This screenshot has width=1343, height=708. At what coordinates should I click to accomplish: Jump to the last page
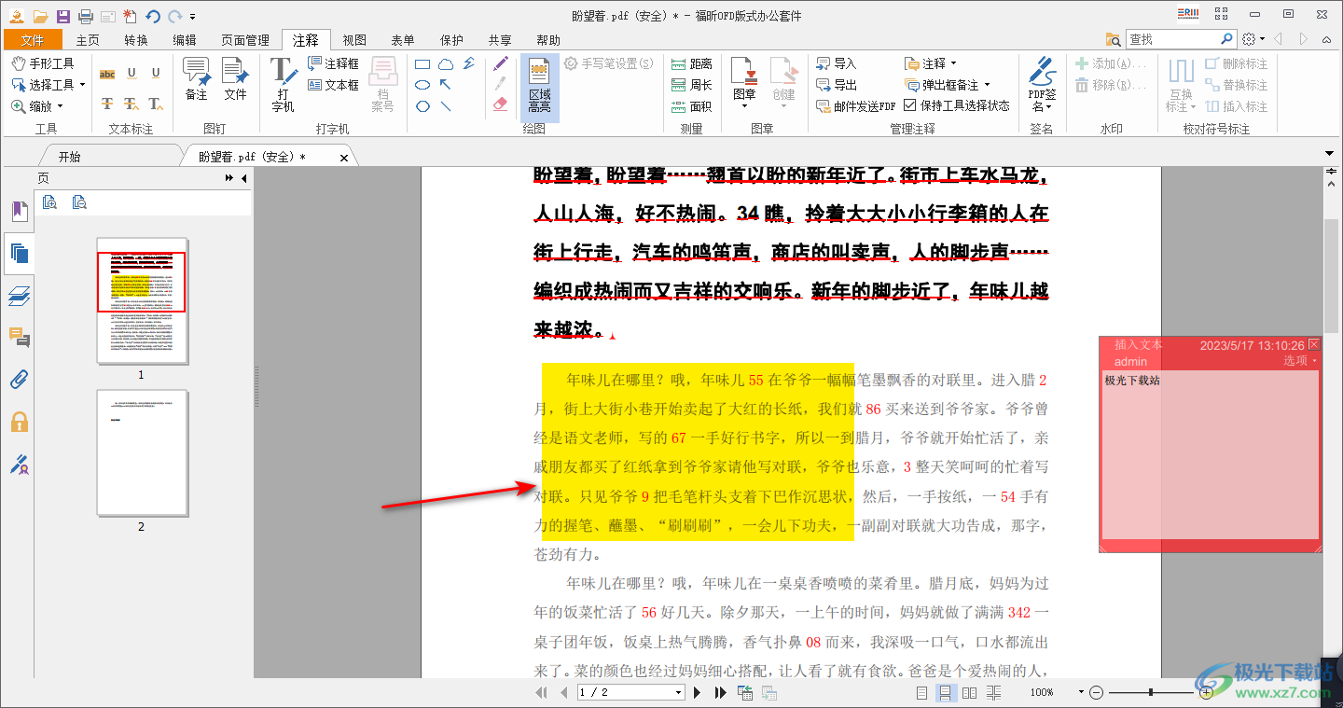720,692
